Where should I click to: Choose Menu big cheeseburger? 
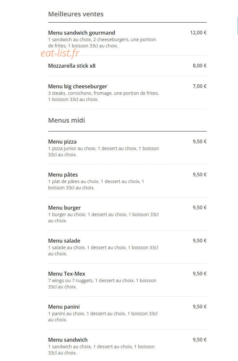click(127, 93)
